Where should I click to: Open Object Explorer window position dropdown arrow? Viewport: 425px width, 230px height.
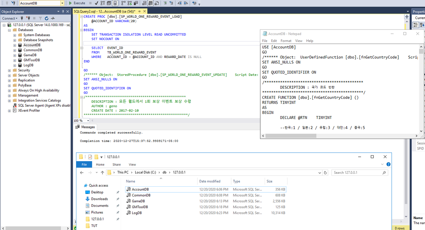(x=59, y=12)
